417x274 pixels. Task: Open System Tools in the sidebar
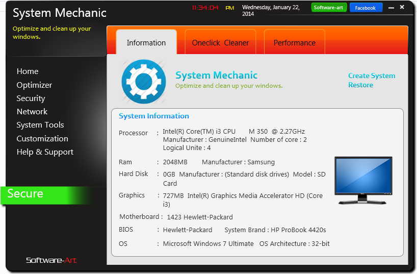40,125
